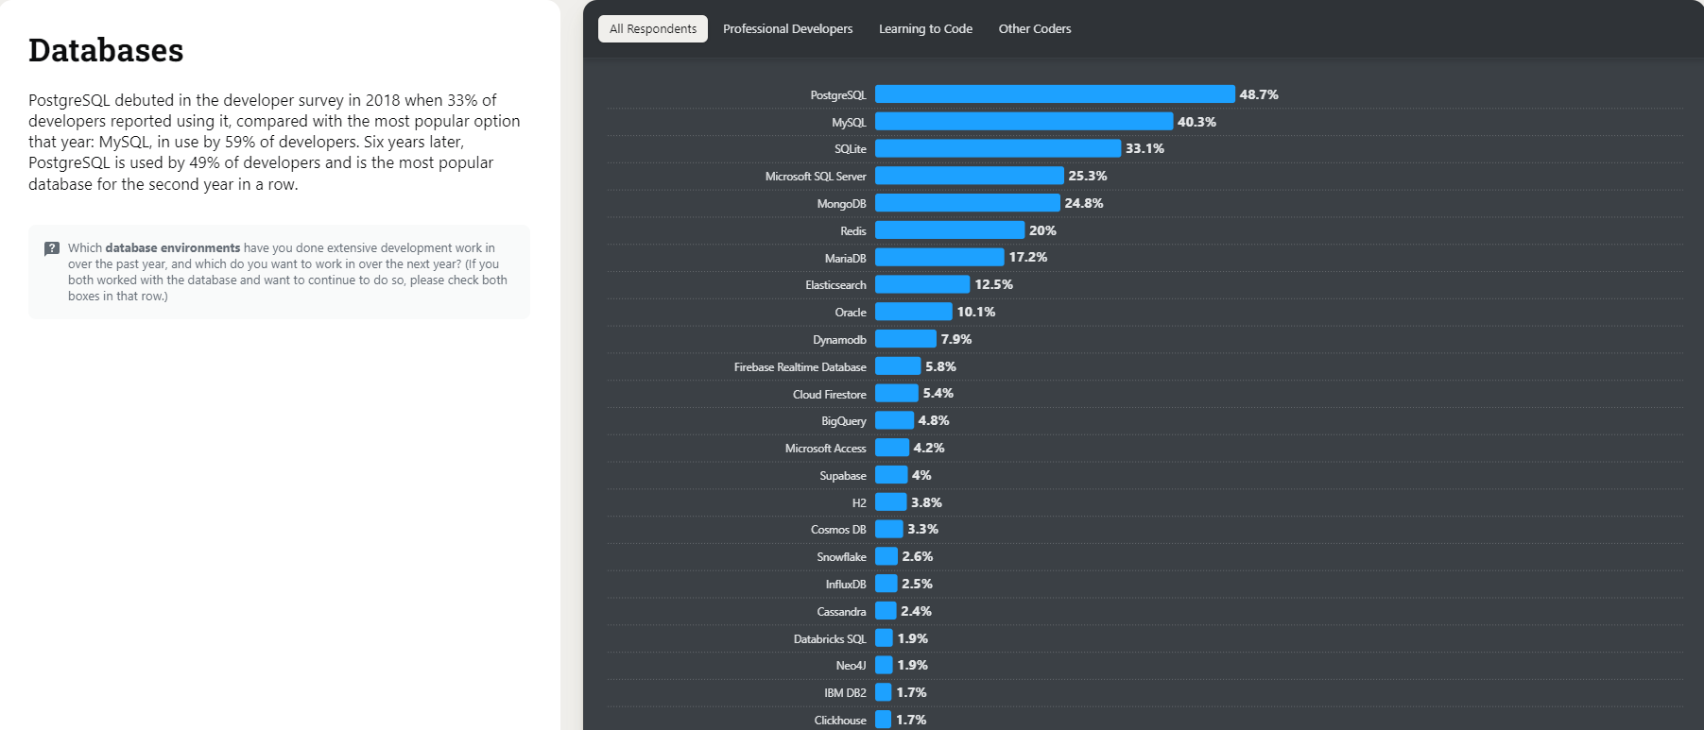Click the MySQL 40.3% bar
Viewport: 1704px width, 730px height.
(1023, 122)
